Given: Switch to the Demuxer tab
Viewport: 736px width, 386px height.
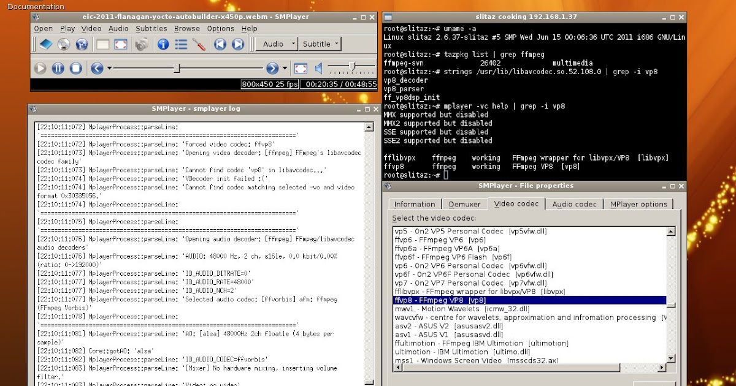Looking at the screenshot, I should click(x=464, y=205).
